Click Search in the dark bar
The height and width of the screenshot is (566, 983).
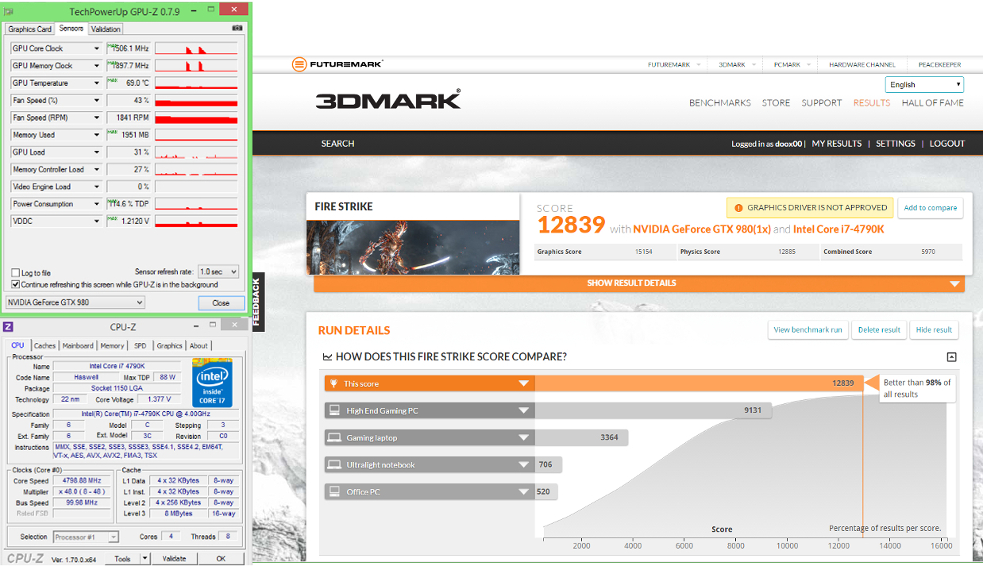click(x=337, y=144)
